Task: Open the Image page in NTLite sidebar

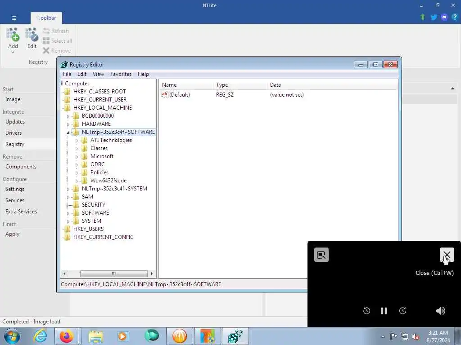Action: coord(13,99)
